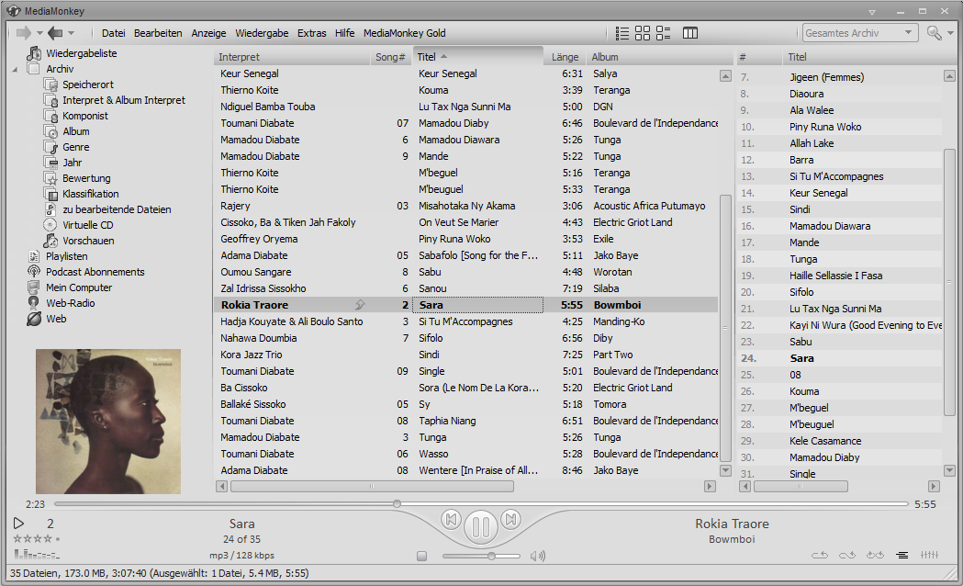The image size is (963, 586).
Task: Open the Gesamtes Archiv search dropdown
Action: (x=909, y=33)
